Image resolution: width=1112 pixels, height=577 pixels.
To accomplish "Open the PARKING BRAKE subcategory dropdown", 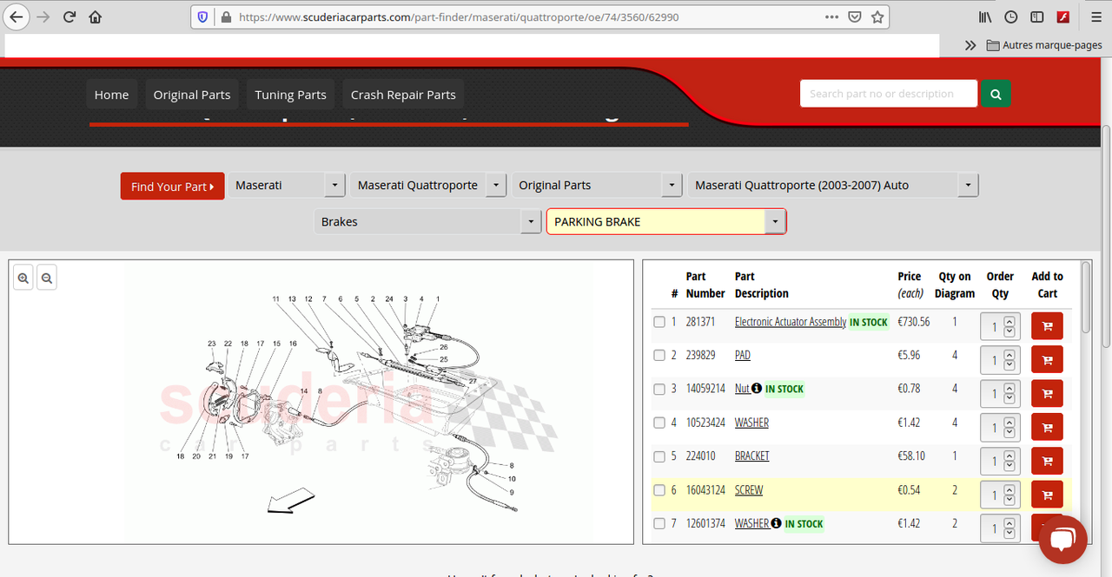I will (x=666, y=222).
